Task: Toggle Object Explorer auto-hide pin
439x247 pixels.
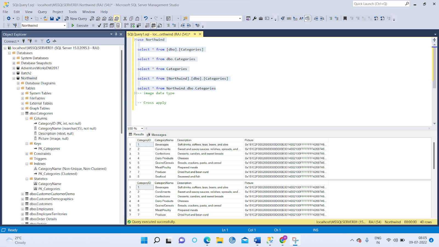Action: 116,34
